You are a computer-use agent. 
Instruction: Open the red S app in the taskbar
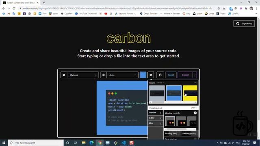click(132, 143)
